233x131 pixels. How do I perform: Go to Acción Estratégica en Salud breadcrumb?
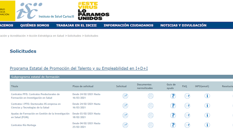tap(46, 36)
